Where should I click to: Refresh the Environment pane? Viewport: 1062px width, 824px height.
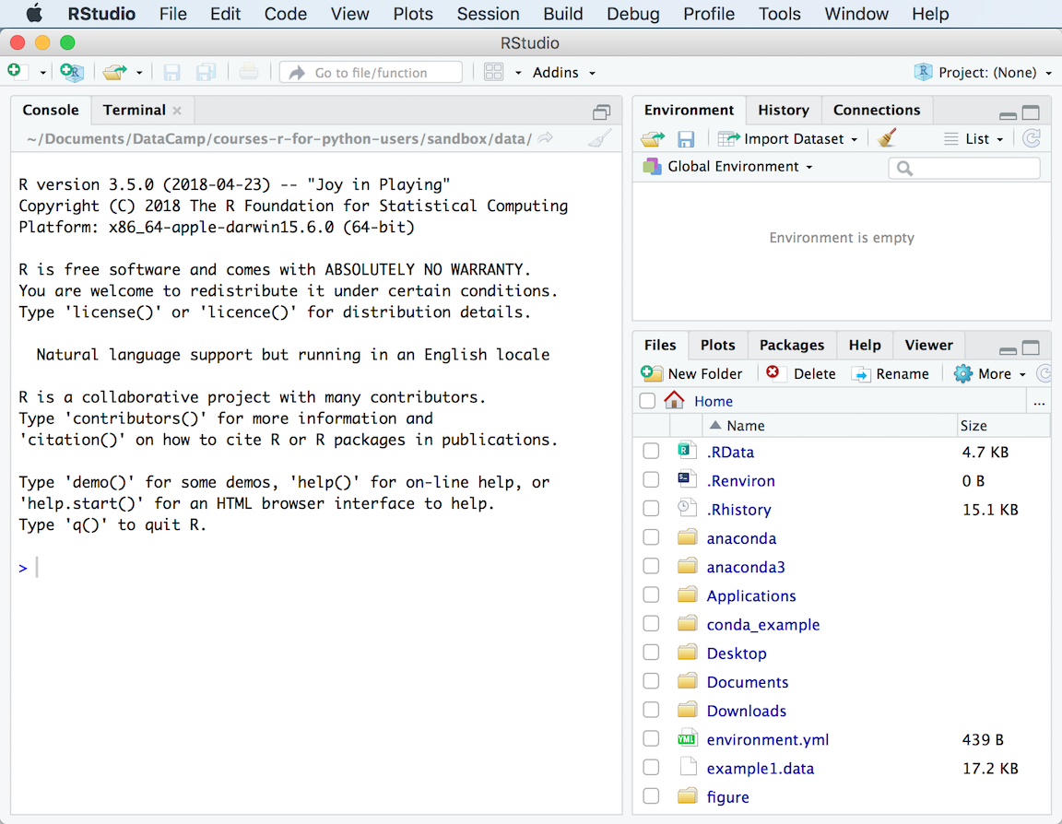[x=1031, y=139]
